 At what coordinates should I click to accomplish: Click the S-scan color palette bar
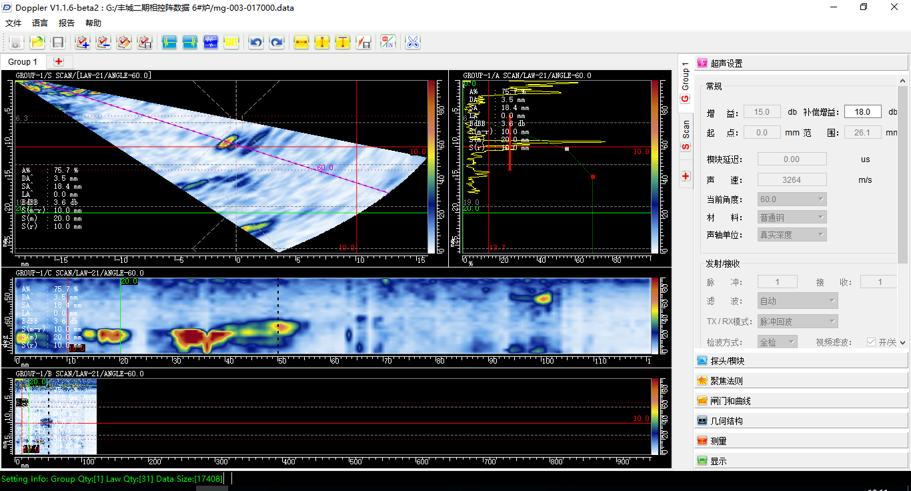[431, 165]
